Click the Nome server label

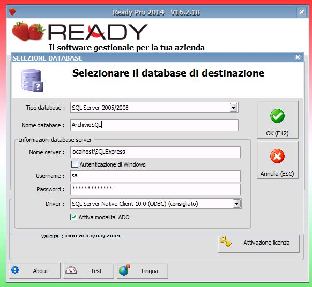(47, 152)
